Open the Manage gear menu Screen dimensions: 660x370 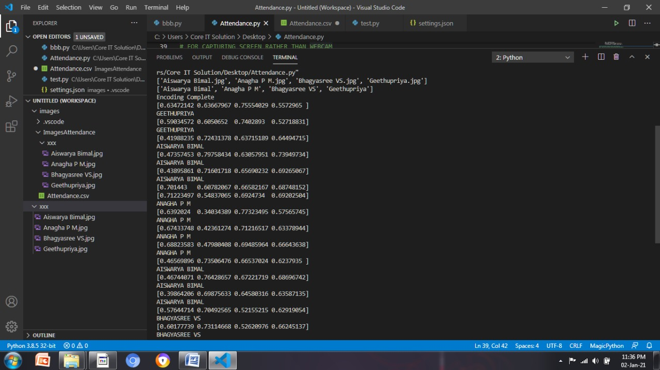pos(11,326)
